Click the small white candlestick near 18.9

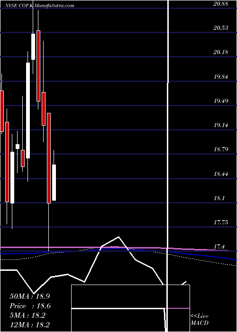(x=18, y=147)
